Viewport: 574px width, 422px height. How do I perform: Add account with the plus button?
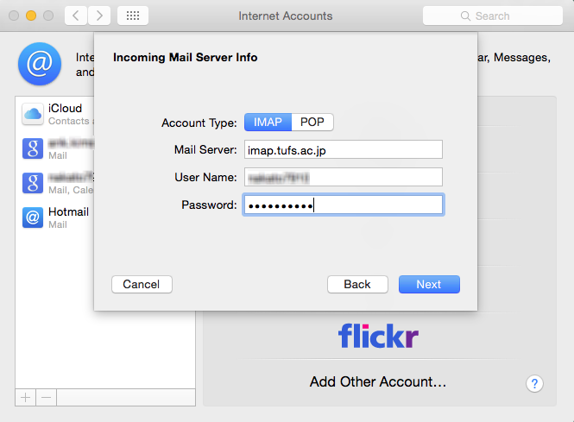[x=26, y=398]
